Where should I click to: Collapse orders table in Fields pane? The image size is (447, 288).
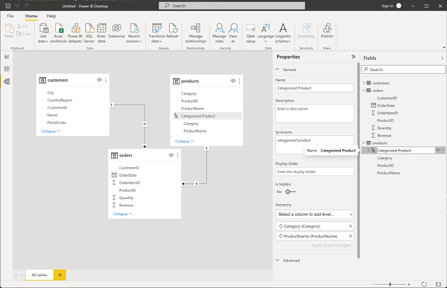tap(364, 91)
